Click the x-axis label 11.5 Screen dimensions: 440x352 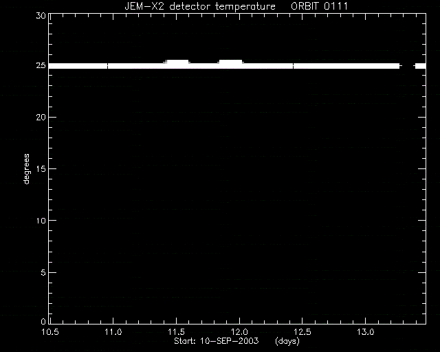click(x=176, y=332)
